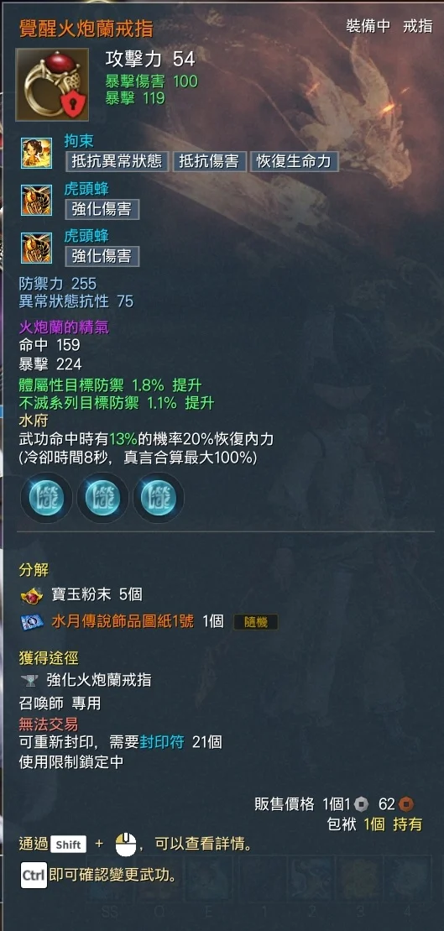Click the 封印符 highlighted link
The height and width of the screenshot is (931, 444).
coord(162,741)
